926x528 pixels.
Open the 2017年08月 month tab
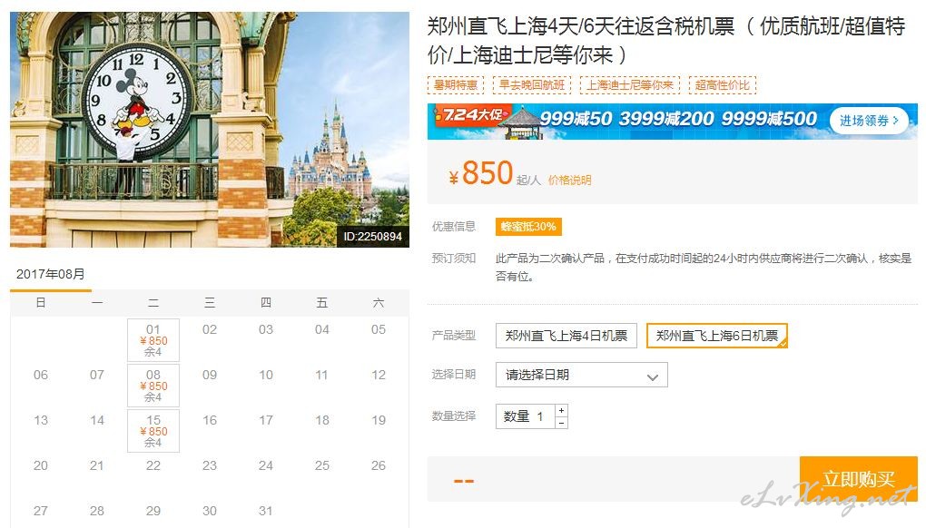click(x=51, y=274)
